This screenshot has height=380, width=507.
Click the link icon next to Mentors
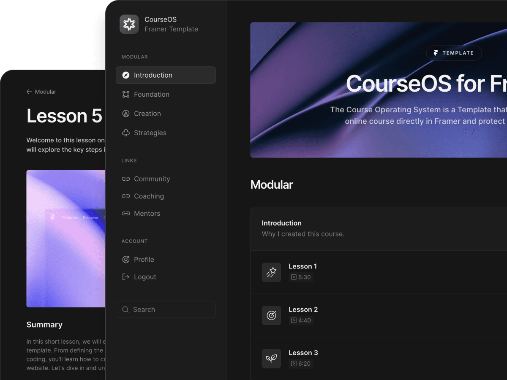point(125,214)
